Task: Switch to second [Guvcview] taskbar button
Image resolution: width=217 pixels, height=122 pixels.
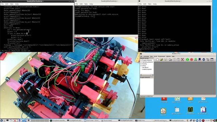Action: click(109, 121)
